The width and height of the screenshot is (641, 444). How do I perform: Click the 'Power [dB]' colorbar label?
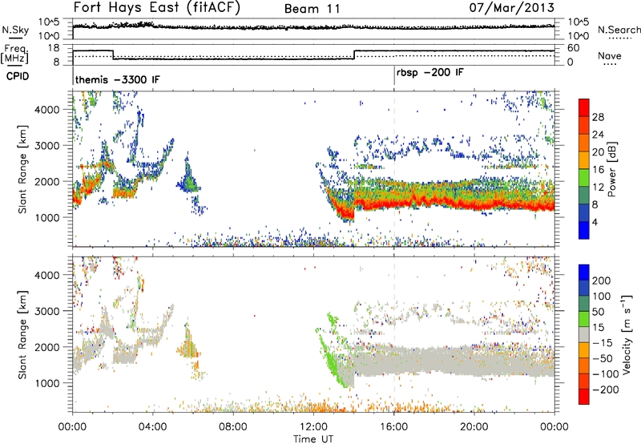611,169
